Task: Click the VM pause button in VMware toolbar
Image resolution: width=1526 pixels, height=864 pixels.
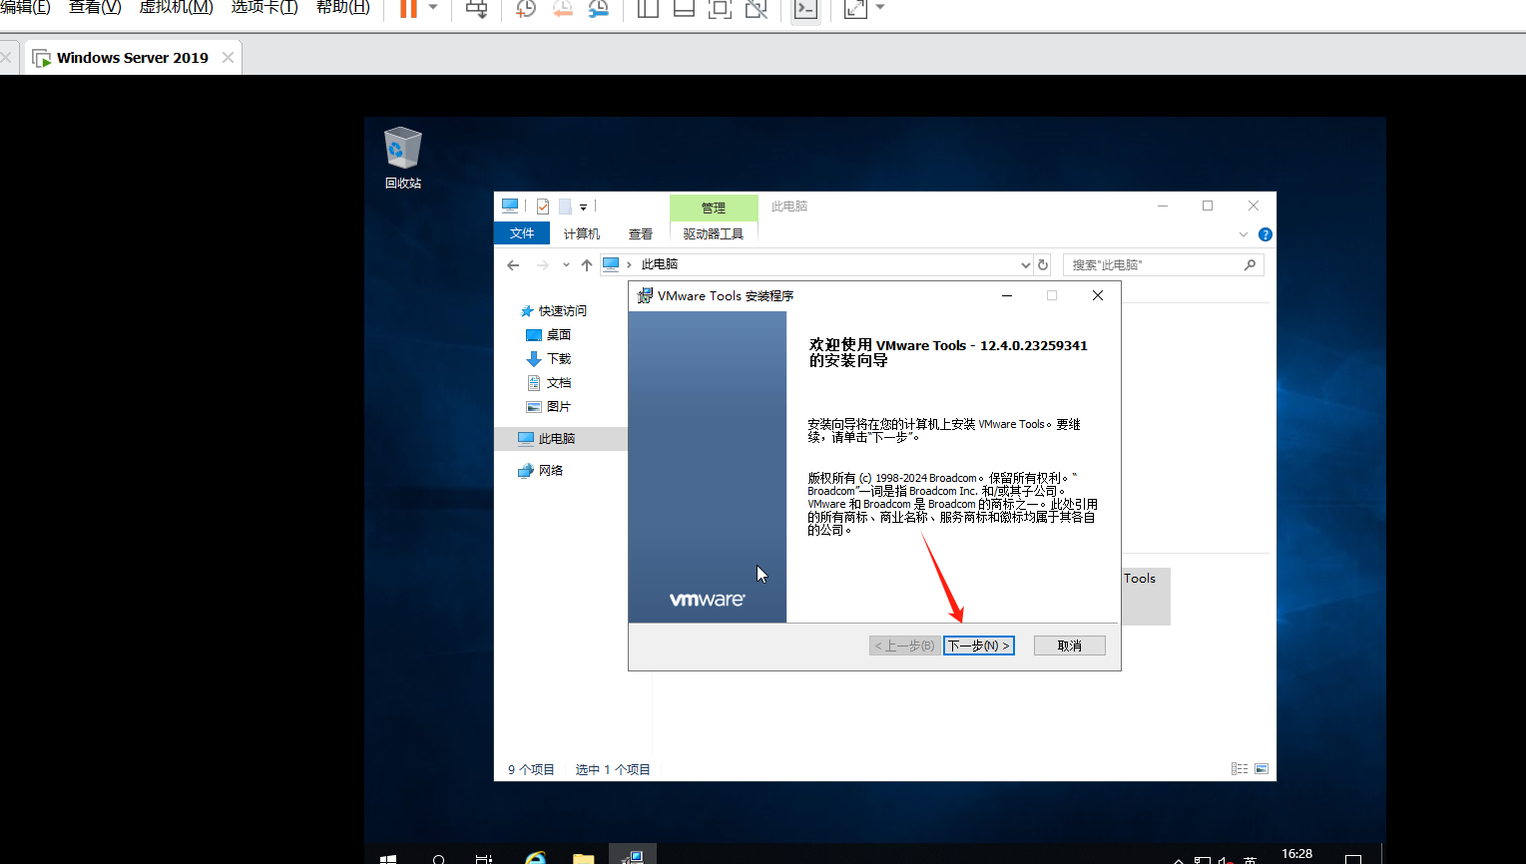Action: pos(408,8)
